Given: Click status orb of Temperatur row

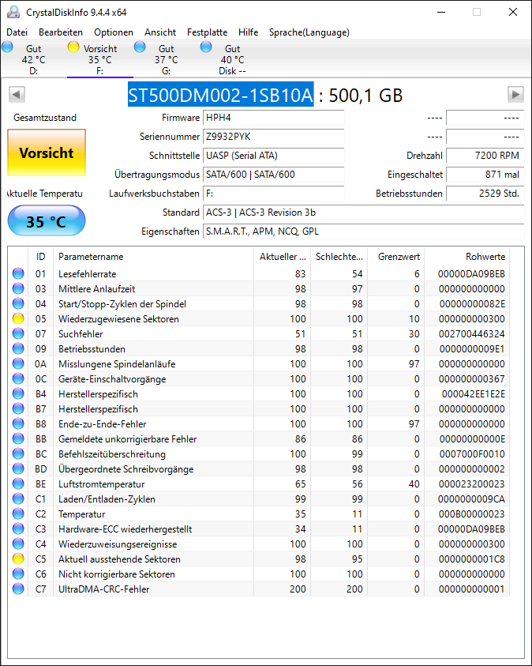Looking at the screenshot, I should point(18,514).
